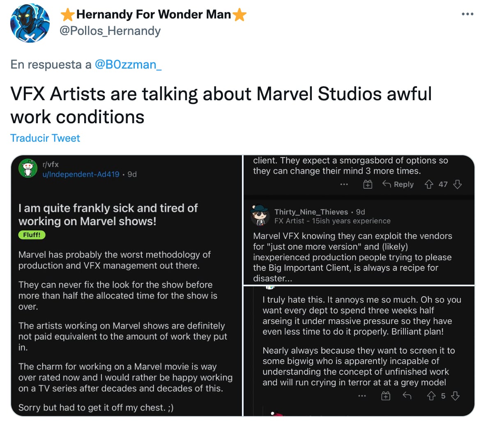Open the tweet's more options menu

pyautogui.click(x=467, y=14)
